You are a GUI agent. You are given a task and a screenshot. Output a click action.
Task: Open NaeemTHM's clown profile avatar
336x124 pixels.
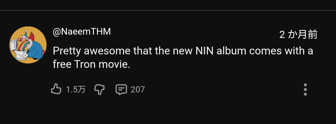pos(28,45)
